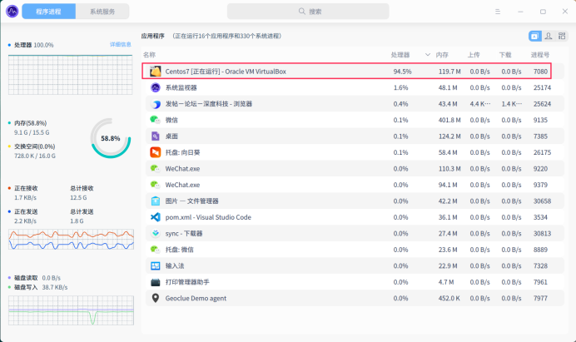
Task: Click the 图片 — 文件管理器 icon
Action: tap(156, 201)
